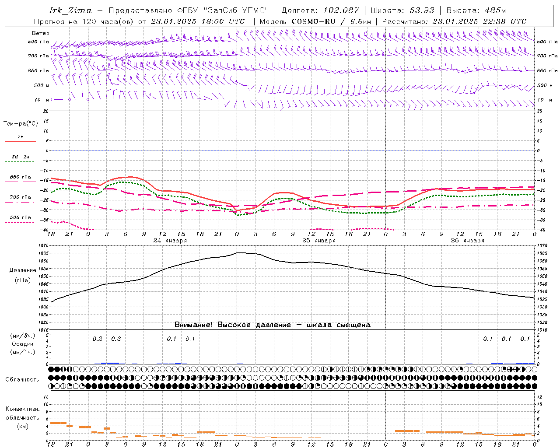Screen dimensions: 560x448
Task: Click the 850 гПа temperature legend entry
Action: coord(21,177)
